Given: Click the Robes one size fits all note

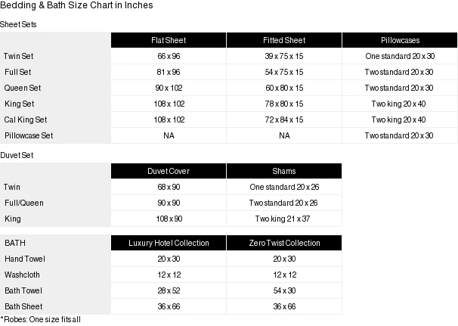Looking at the screenshot, I should click(41, 319).
